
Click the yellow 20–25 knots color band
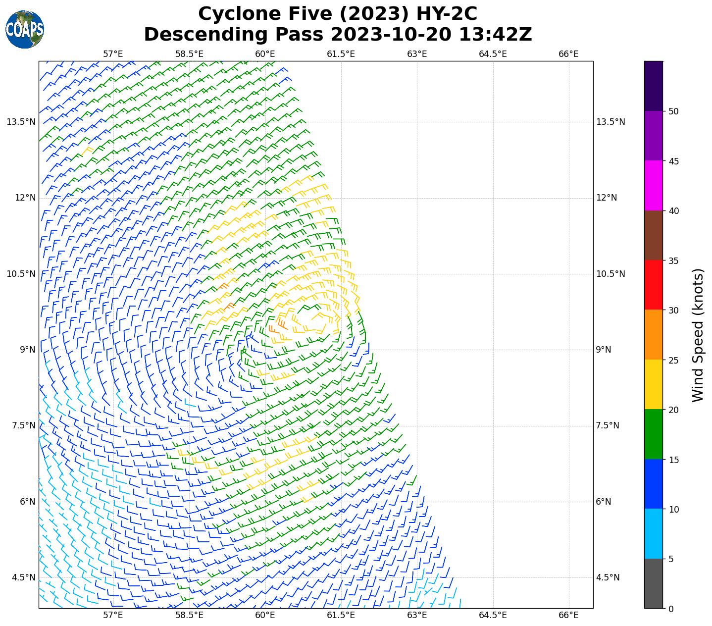coord(654,385)
